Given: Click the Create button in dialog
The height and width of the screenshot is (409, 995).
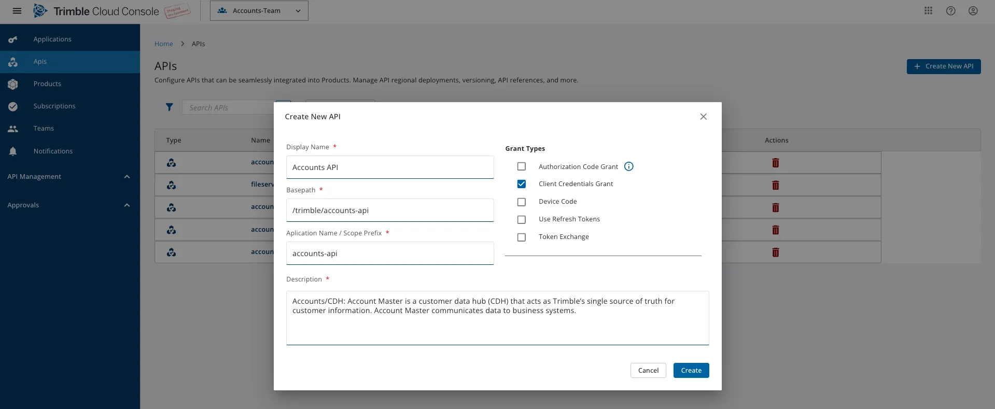Looking at the screenshot, I should tap(691, 370).
